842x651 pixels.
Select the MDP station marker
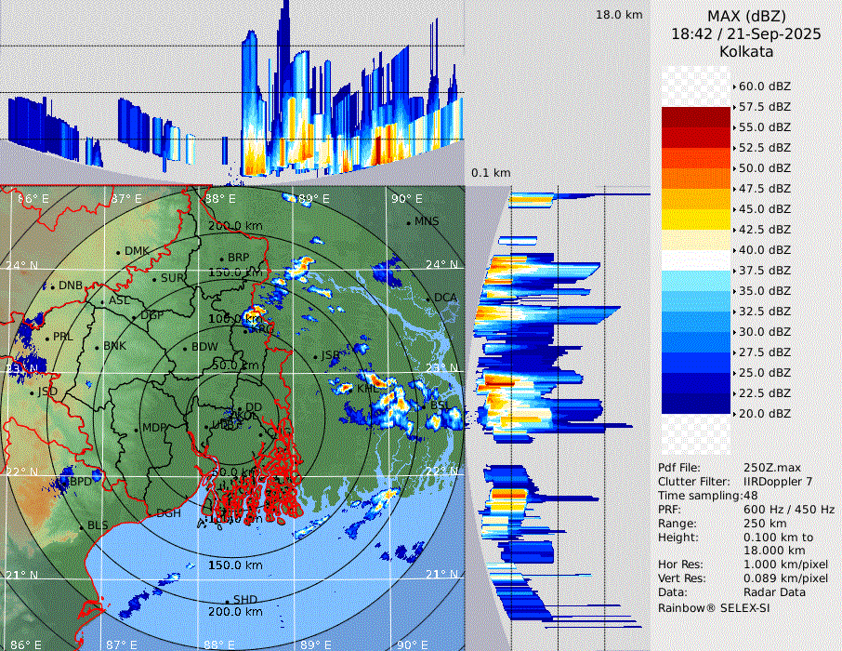(x=137, y=429)
